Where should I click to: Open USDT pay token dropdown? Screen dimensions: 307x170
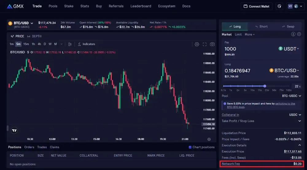click(x=289, y=49)
